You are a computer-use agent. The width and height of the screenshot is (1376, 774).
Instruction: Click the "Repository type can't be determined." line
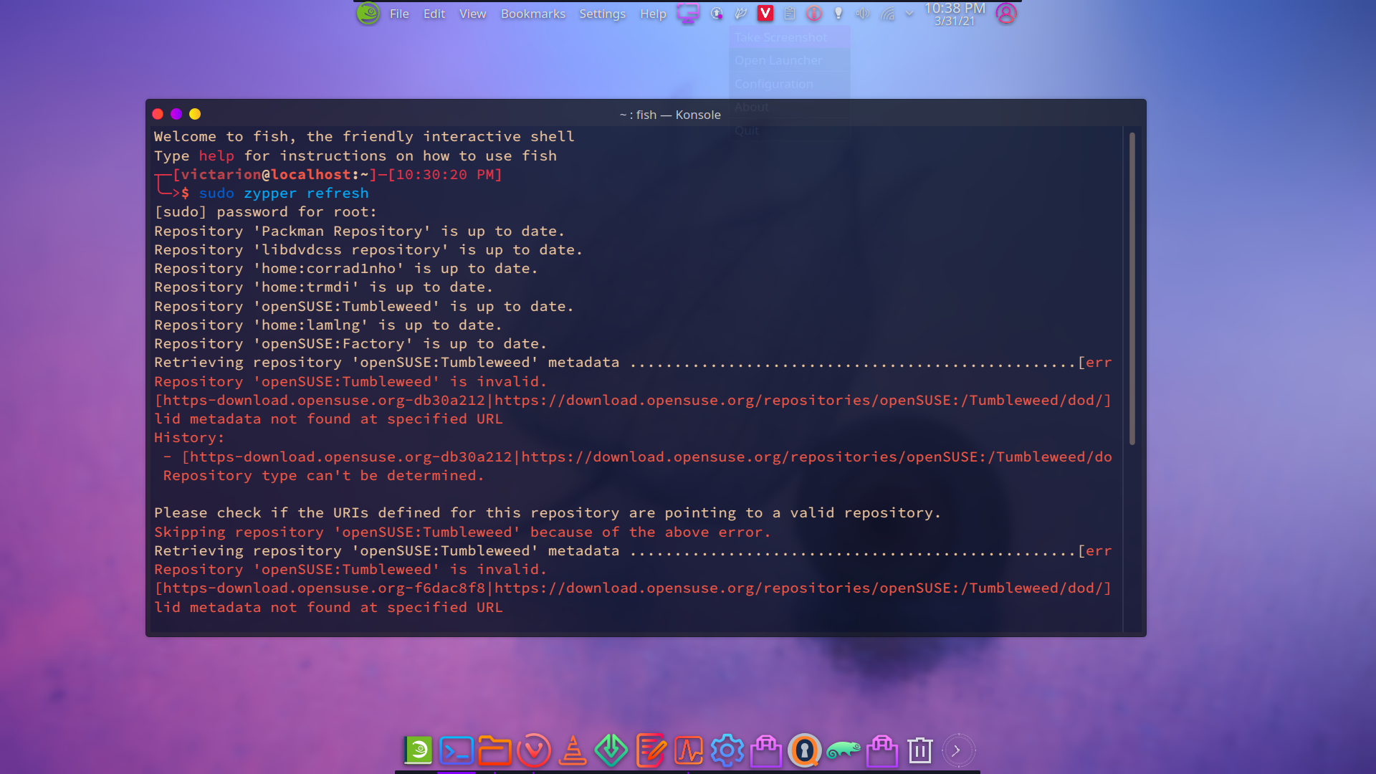[x=323, y=476]
